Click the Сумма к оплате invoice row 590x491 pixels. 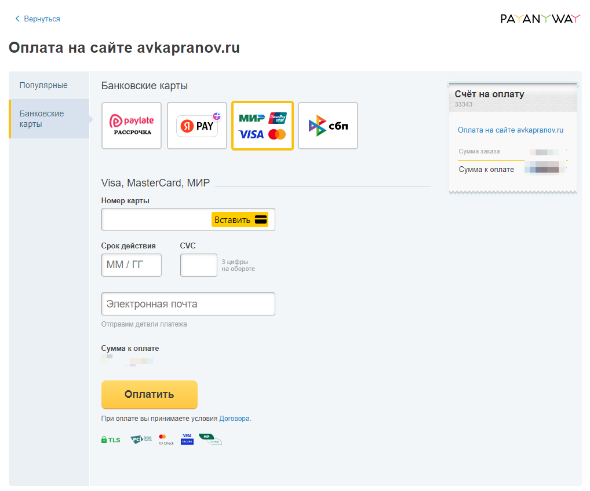click(x=512, y=170)
